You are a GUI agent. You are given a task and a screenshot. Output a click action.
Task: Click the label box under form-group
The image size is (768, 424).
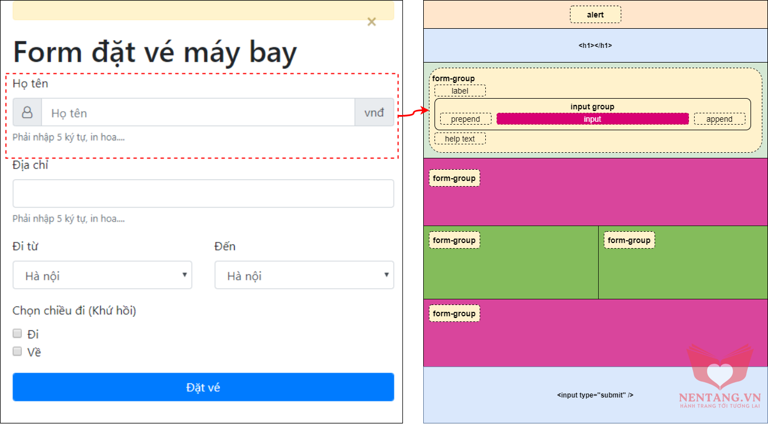(460, 91)
